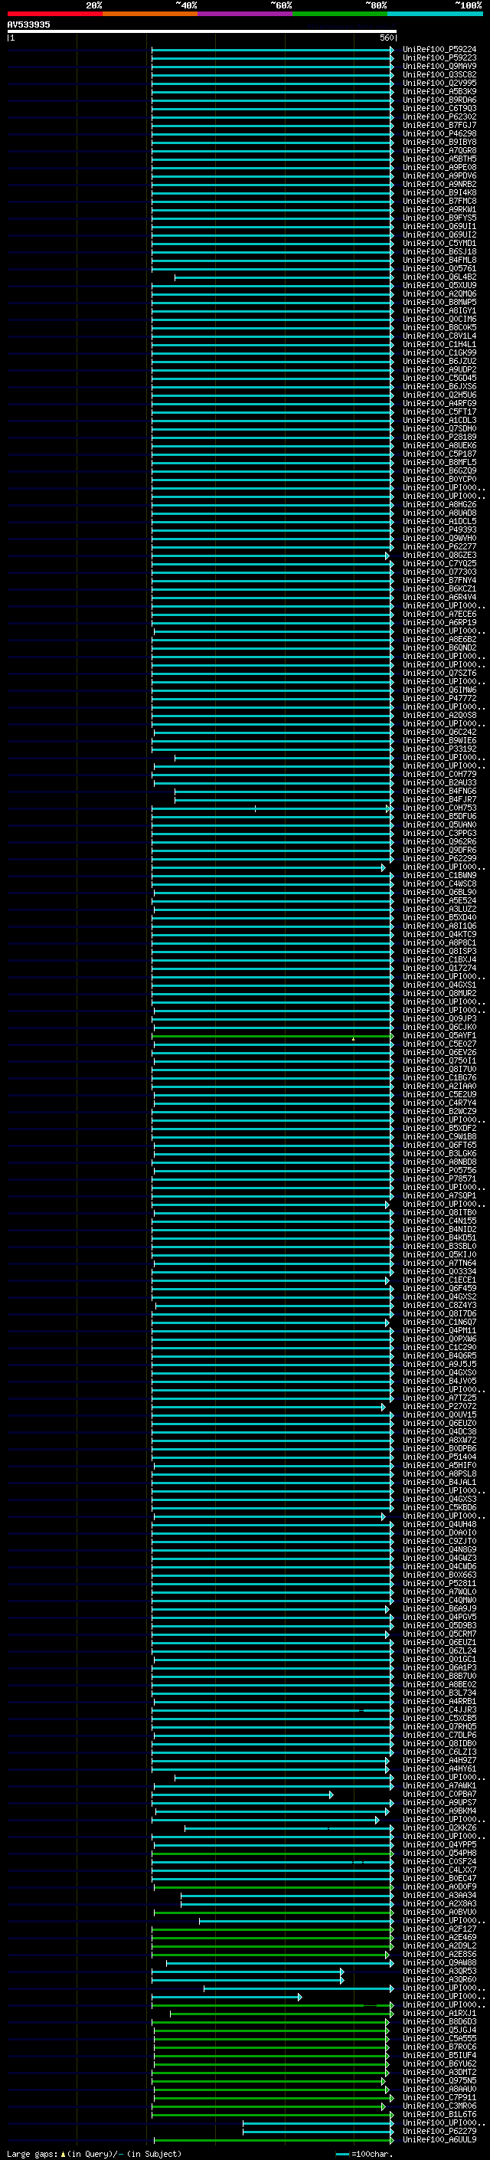Open the UniRef100_P62302 hit label
490x2160 pixels.
tap(439, 117)
